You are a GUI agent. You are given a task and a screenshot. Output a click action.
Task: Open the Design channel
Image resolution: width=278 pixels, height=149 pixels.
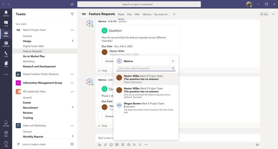coord(27,41)
